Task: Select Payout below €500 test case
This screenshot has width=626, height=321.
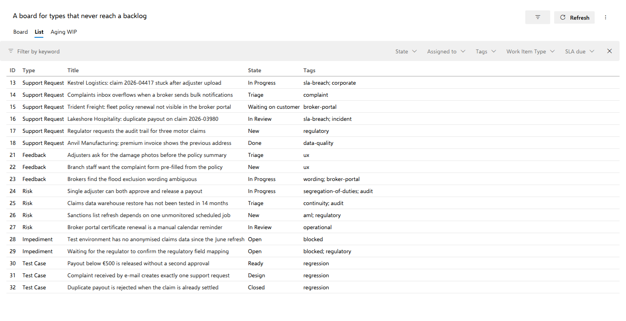Action: pyautogui.click(x=138, y=263)
